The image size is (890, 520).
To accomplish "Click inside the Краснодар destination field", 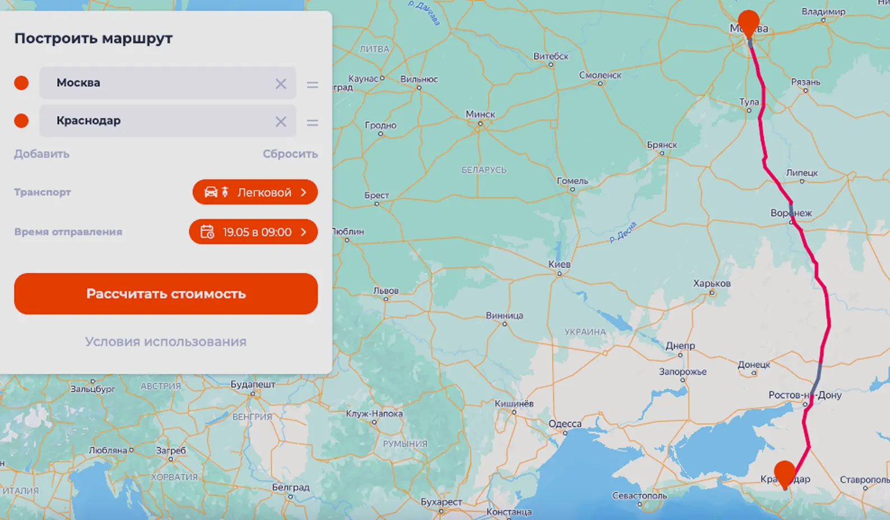I will pos(157,120).
